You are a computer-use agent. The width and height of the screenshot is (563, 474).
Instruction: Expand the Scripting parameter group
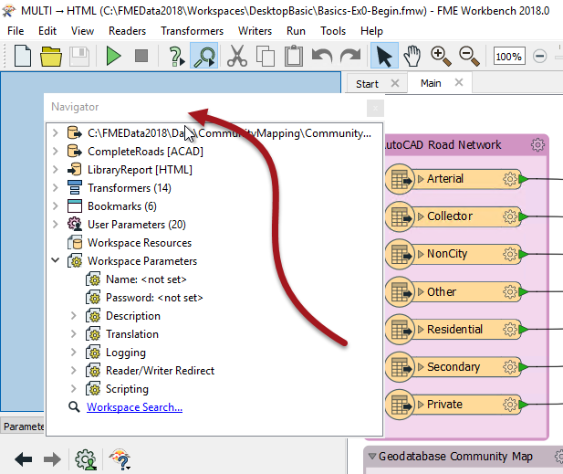tap(74, 389)
